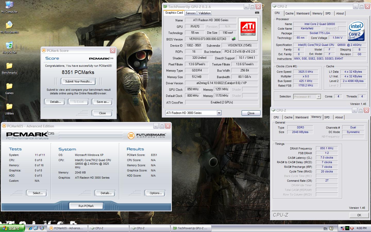Click the 4:00 PM taskbar clock
This screenshot has height=232, width=371.
(361, 228)
